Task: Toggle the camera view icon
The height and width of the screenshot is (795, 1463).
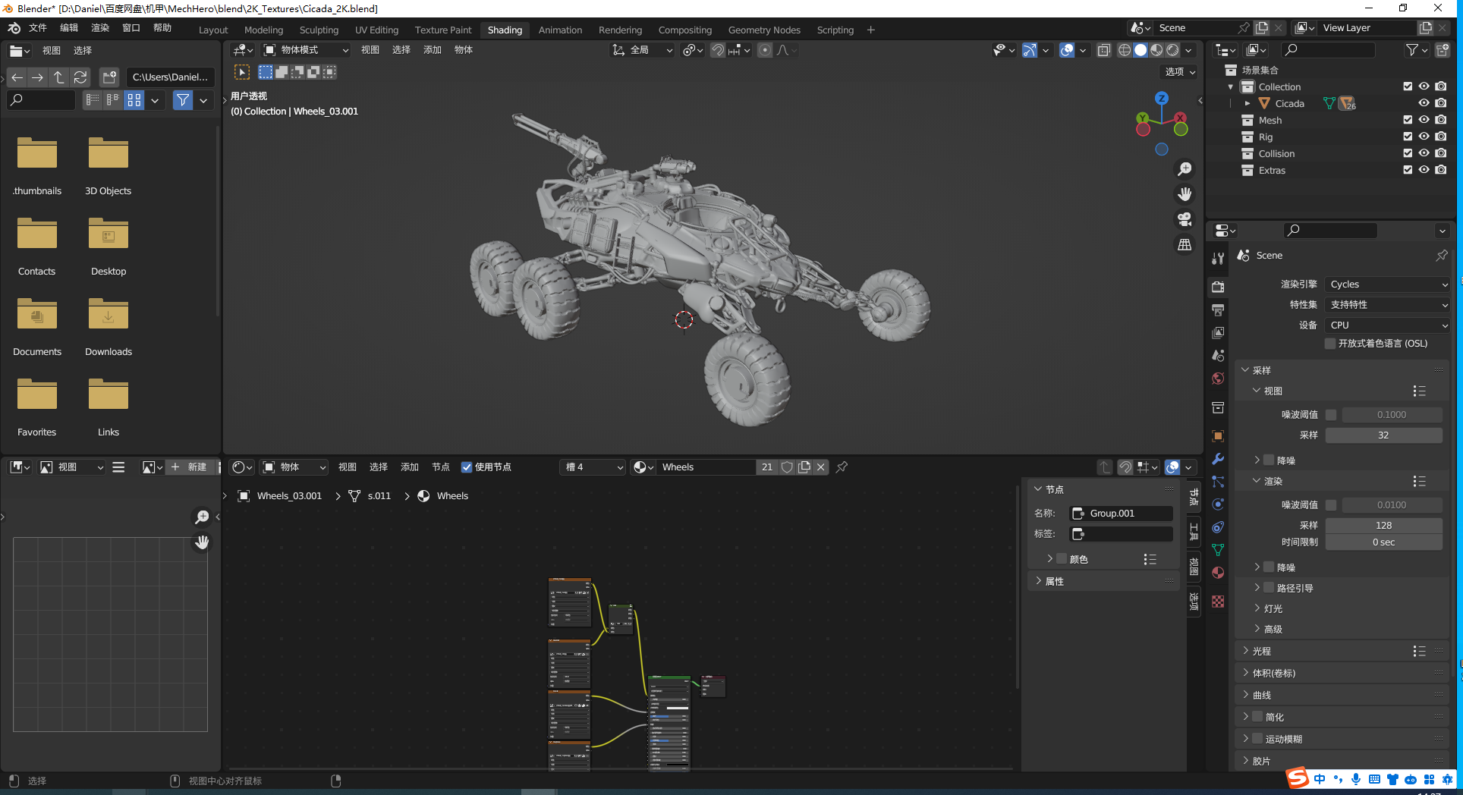Action: pos(1184,219)
